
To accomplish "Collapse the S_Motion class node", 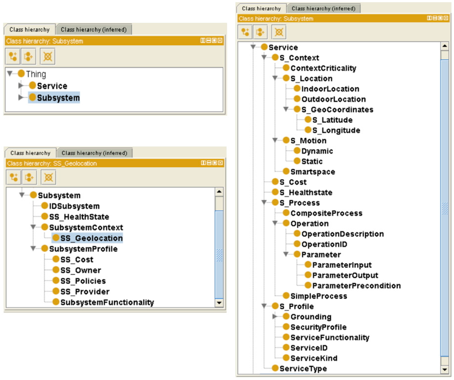I will (x=275, y=141).
